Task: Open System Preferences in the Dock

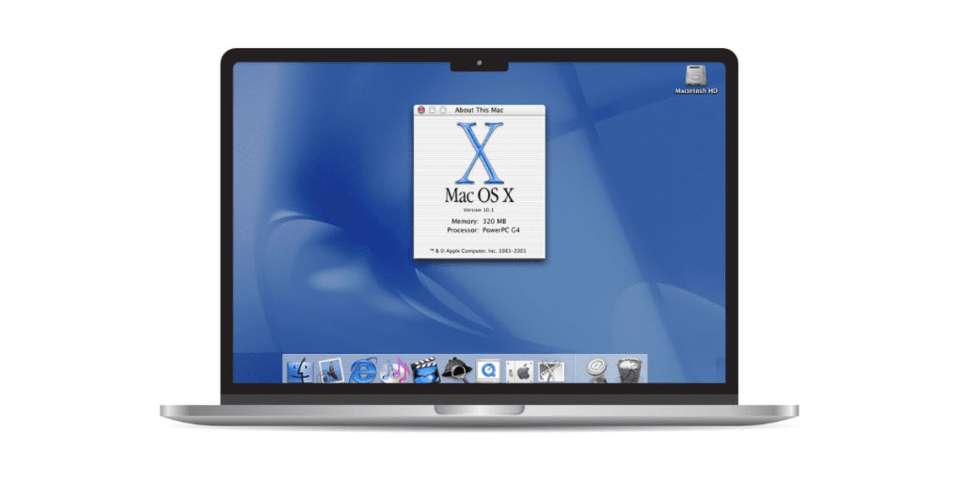Action: [x=519, y=371]
